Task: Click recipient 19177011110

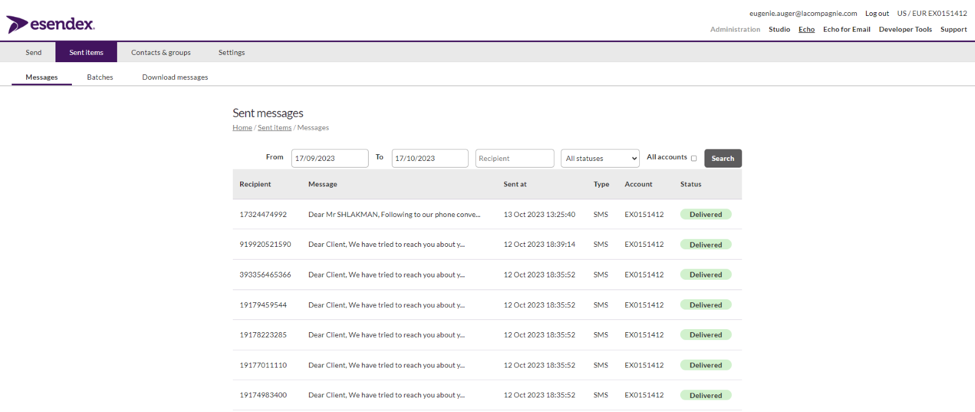Action: (263, 365)
